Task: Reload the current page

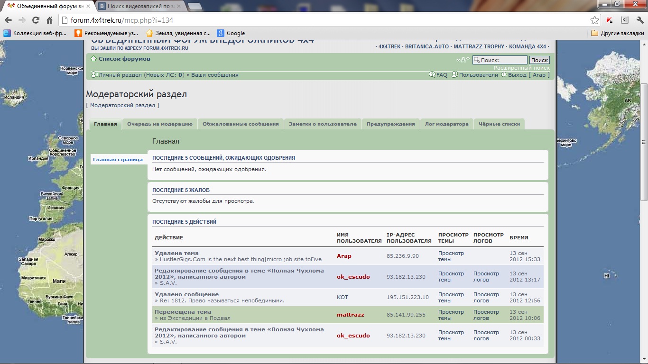Action: (36, 20)
